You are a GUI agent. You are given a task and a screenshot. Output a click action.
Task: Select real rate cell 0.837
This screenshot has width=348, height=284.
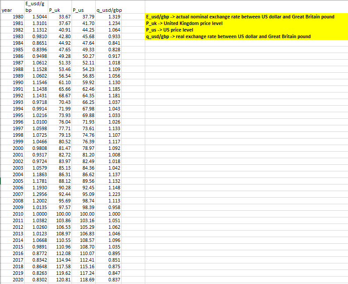point(108,280)
